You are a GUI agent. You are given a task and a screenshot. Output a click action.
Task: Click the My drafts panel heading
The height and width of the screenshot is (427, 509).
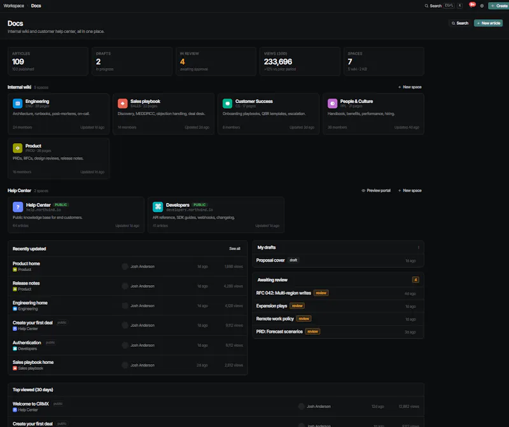(x=267, y=248)
